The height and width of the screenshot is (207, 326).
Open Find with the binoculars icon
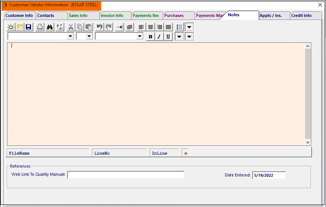[49, 27]
